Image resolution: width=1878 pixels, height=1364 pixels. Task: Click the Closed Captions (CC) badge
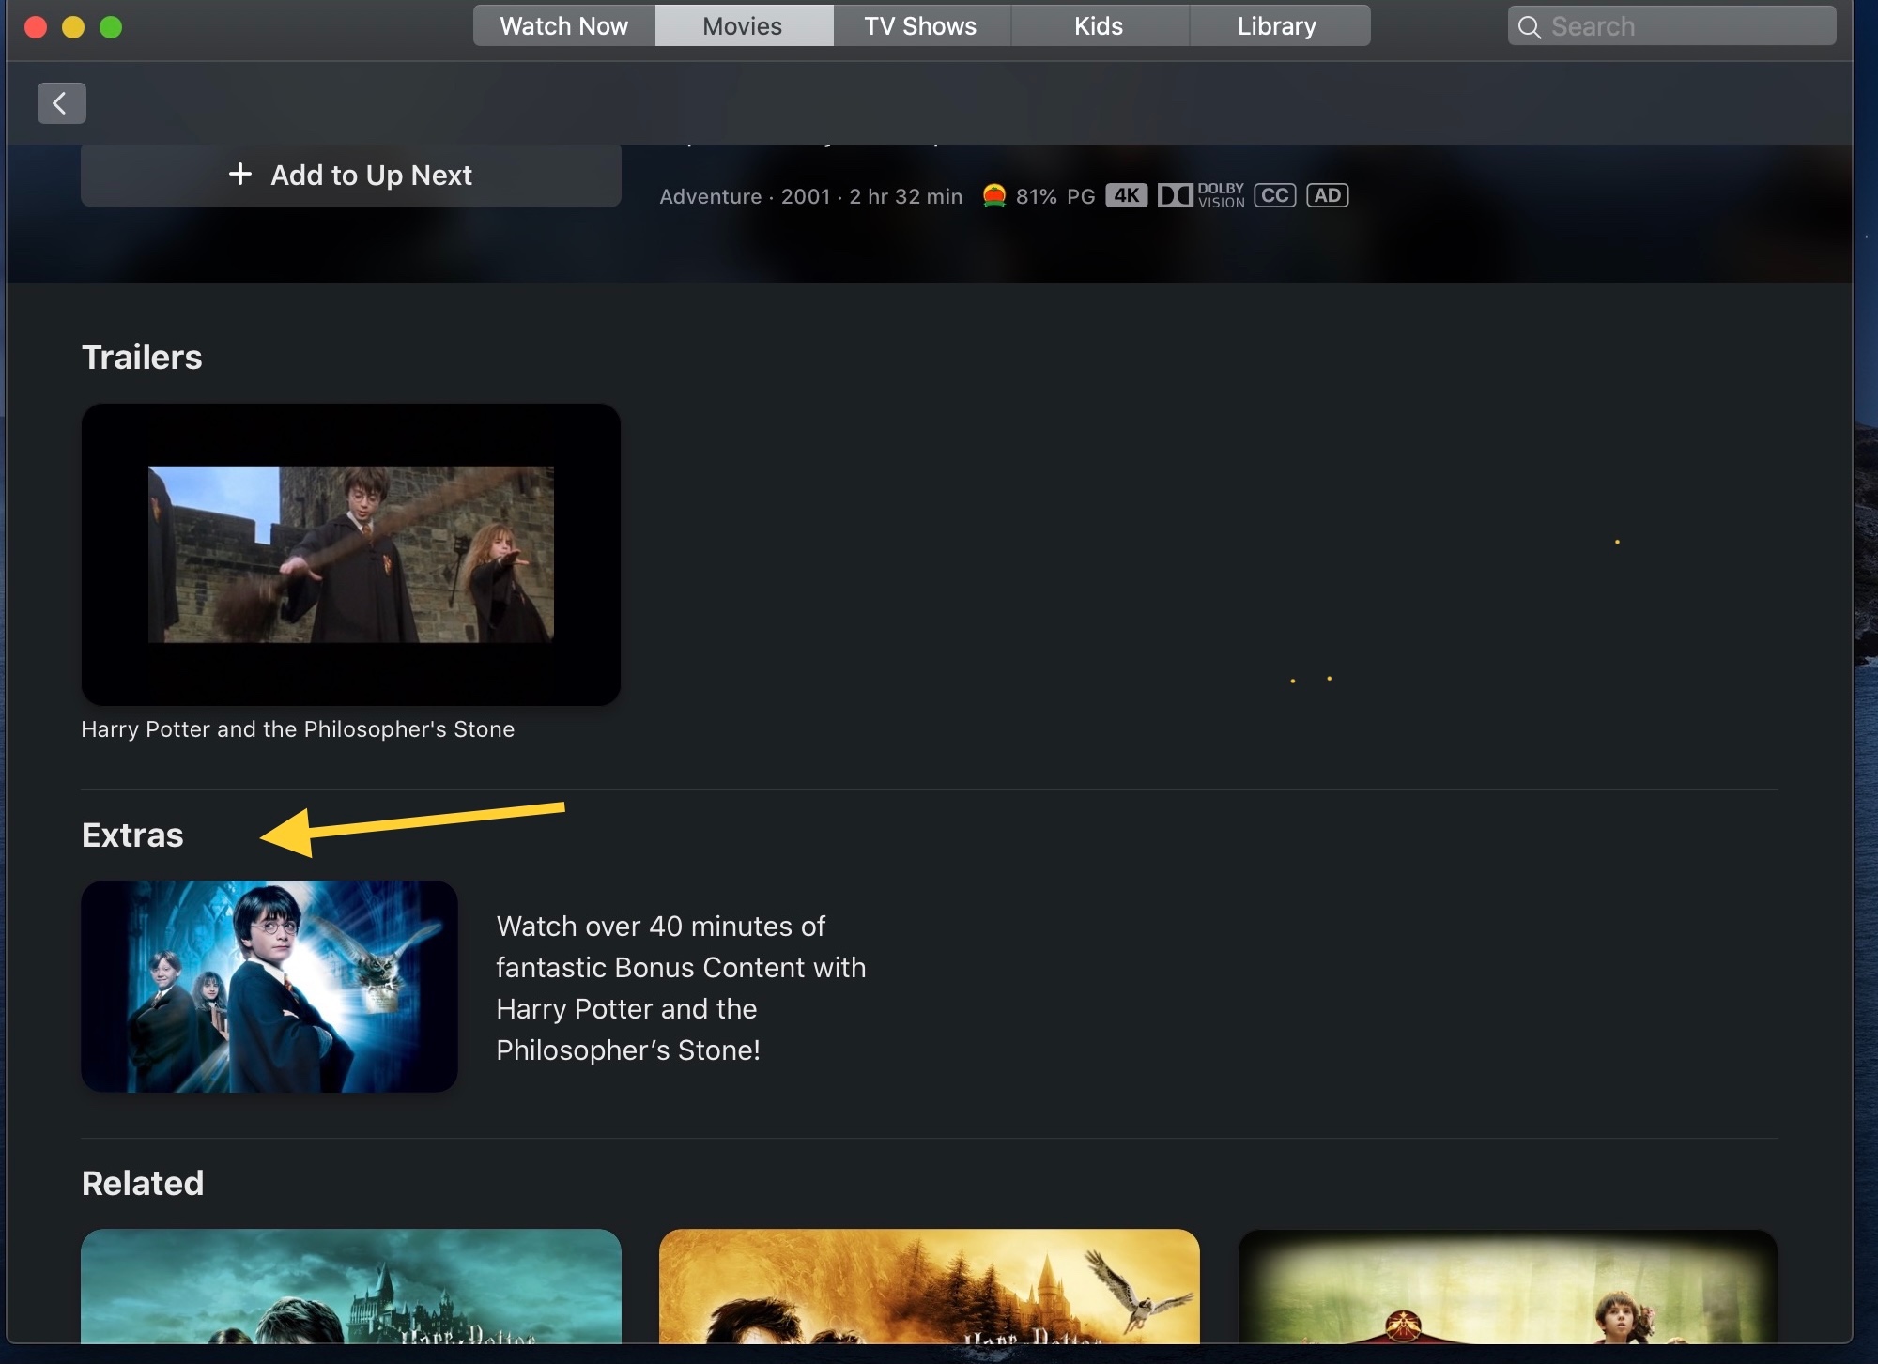1274,195
